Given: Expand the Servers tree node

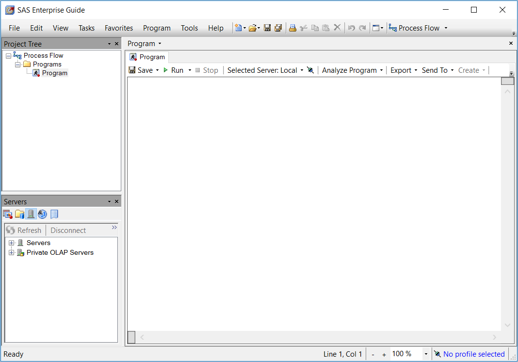Looking at the screenshot, I should [11, 243].
